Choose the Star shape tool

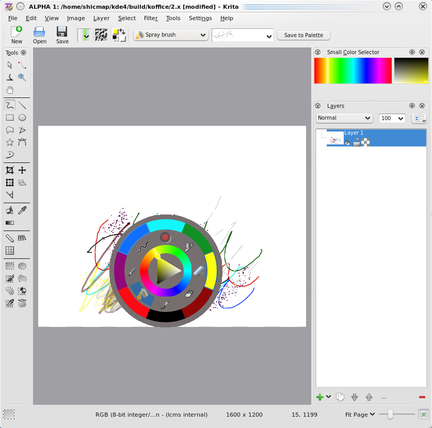pos(9,142)
